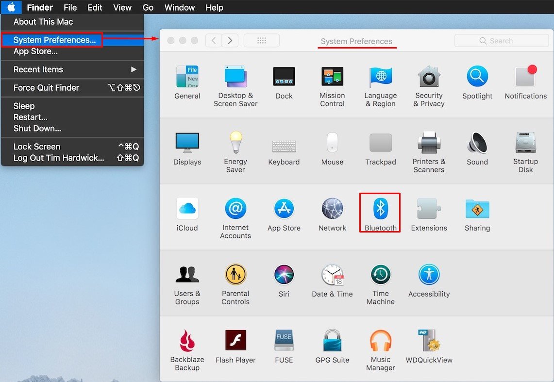This screenshot has height=382, width=554.
Task: Open the Trackpad preferences pane
Action: pos(381,149)
